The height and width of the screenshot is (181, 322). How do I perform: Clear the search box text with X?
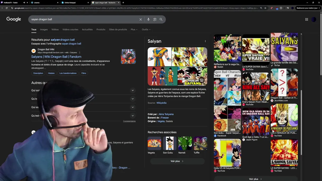click(x=141, y=19)
